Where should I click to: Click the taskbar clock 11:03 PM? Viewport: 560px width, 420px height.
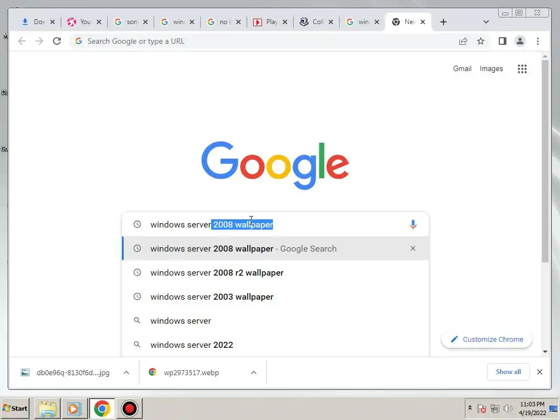532,408
